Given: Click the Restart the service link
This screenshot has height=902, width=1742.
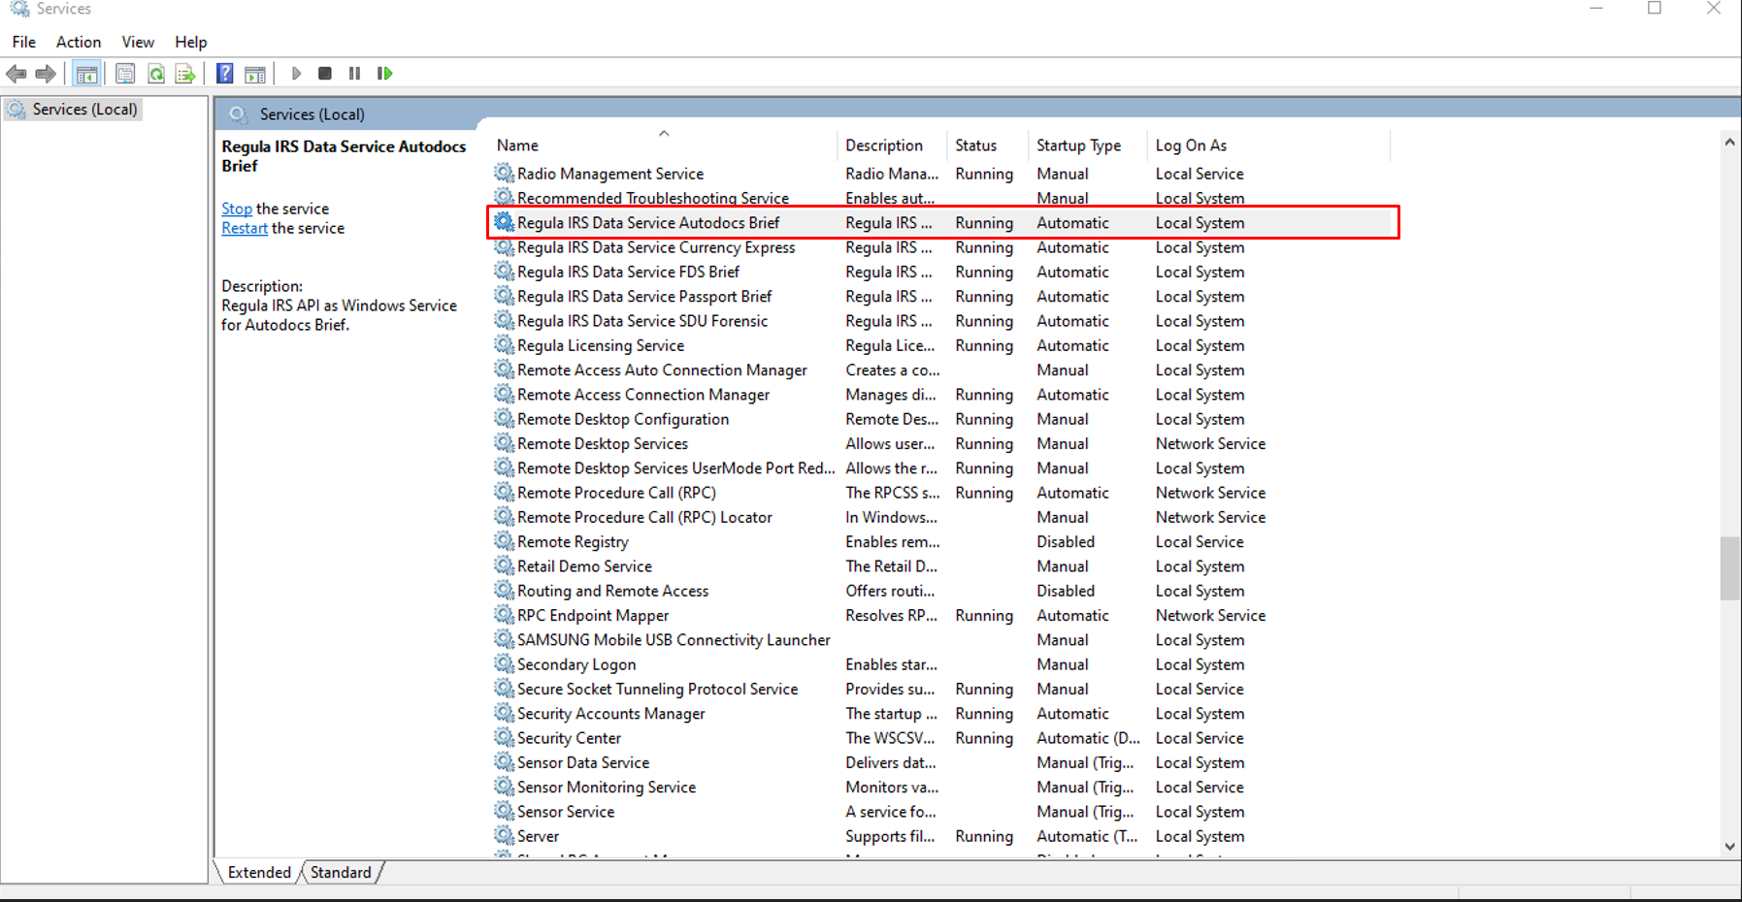Looking at the screenshot, I should [x=244, y=228].
